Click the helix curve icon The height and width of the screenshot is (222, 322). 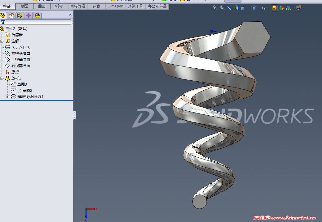click(x=13, y=96)
